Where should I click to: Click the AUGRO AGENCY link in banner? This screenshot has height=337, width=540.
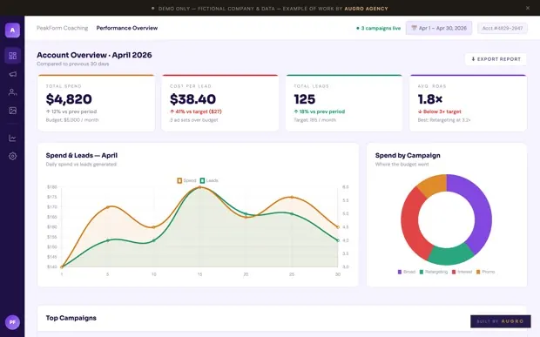pyautogui.click(x=366, y=8)
